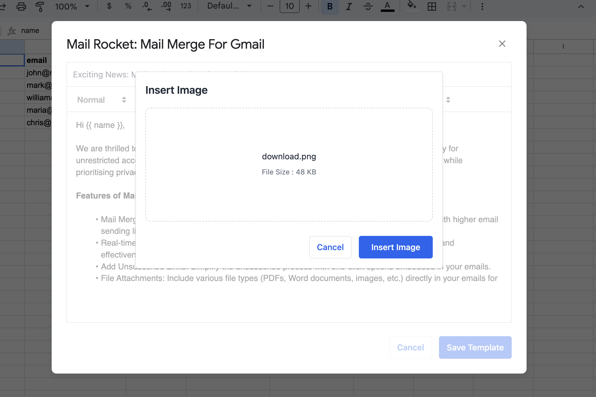Open the Normal heading style dropdown
The height and width of the screenshot is (397, 596).
click(101, 100)
